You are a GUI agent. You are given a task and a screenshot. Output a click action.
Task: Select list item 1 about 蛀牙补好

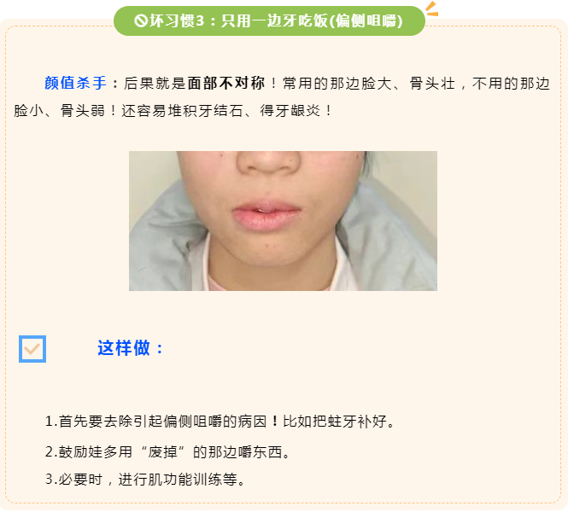click(220, 422)
